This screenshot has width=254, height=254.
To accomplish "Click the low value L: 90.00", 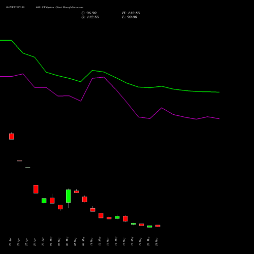I will (130, 17).
